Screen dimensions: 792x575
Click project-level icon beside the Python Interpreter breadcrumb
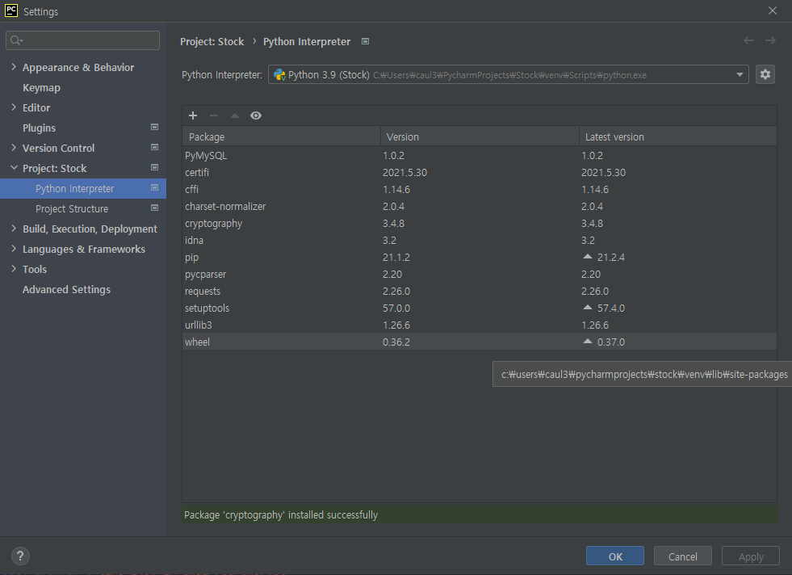[365, 41]
